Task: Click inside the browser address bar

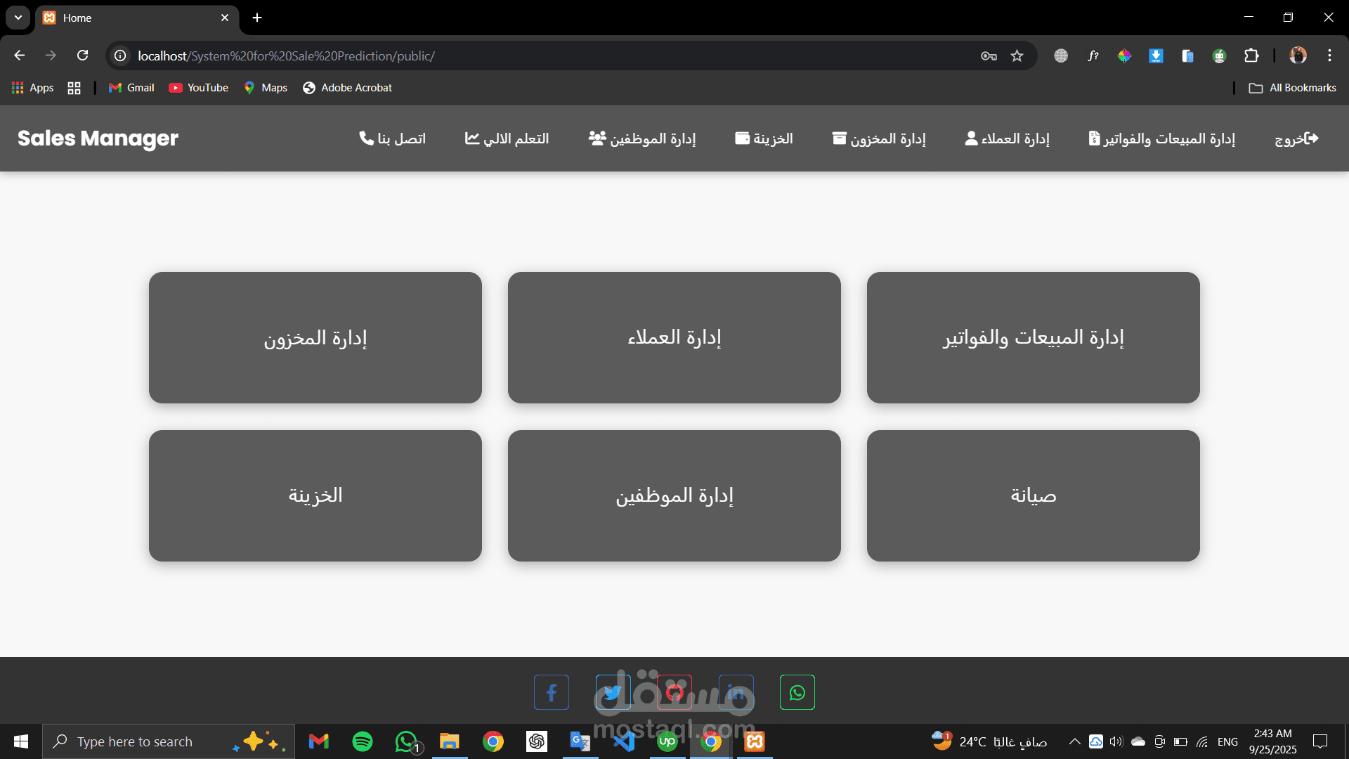Action: click(x=492, y=56)
